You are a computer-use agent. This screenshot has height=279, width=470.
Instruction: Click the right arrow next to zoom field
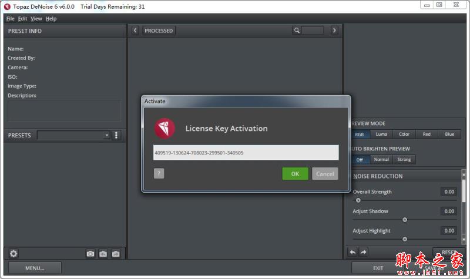[334, 31]
